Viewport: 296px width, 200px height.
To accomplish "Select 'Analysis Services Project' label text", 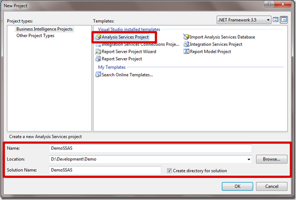I will 125,37.
